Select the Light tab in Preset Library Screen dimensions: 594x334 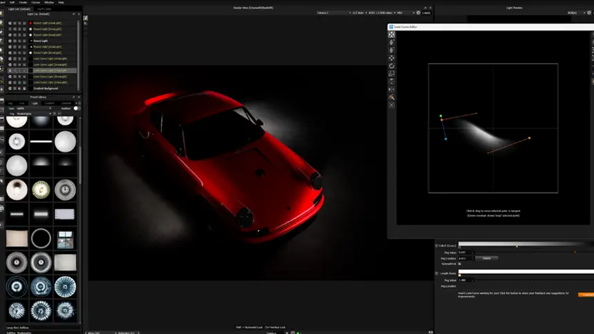pos(35,103)
